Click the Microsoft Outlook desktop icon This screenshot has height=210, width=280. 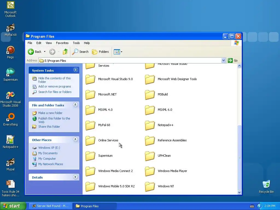10,9
